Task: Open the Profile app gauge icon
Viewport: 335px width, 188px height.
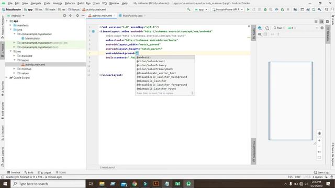Action: click(x=276, y=9)
